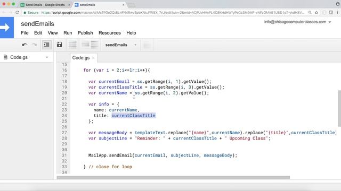The height and width of the screenshot is (191, 341).
Task: Open the Edit menu
Action: click(x=38, y=33)
